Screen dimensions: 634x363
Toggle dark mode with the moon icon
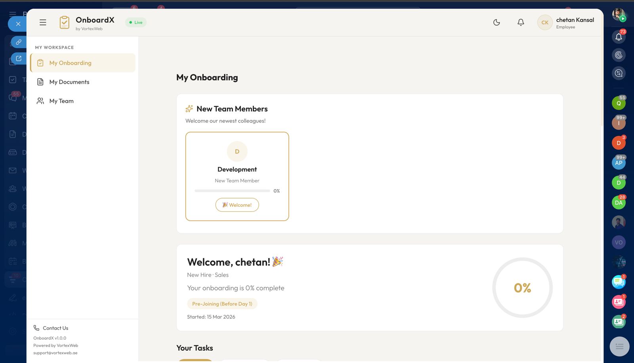coord(497,23)
